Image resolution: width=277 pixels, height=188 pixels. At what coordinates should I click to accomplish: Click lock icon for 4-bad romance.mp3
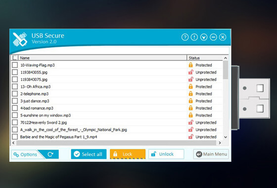click(x=190, y=108)
